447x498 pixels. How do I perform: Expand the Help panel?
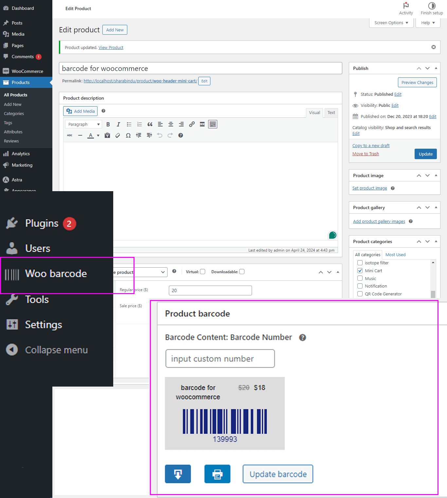428,23
